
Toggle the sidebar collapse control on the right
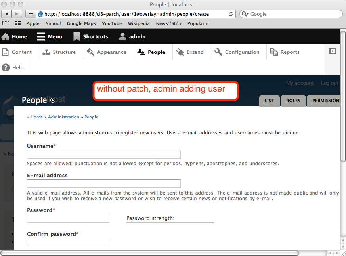tap(332, 51)
